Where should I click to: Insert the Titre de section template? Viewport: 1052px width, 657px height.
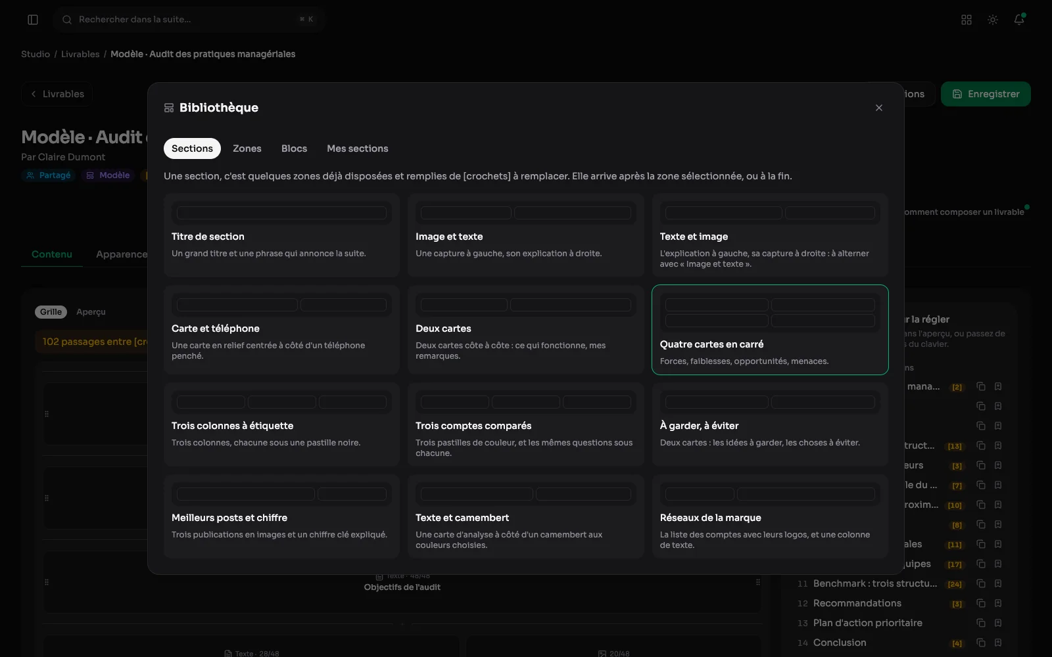281,235
